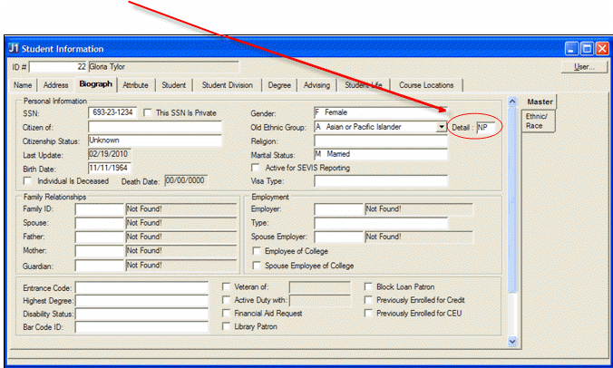
Task: Click the Spouse ID input field
Action: coord(100,223)
